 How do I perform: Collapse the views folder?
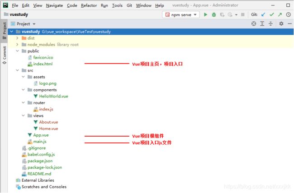(23, 115)
